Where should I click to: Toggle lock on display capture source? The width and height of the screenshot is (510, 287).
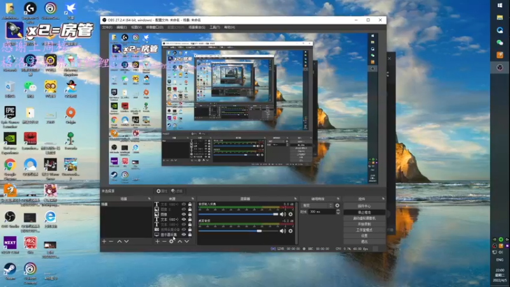pyautogui.click(x=190, y=234)
